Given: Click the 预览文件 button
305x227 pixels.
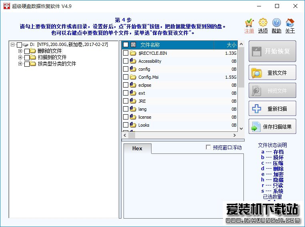Looking at the screenshot, I should coord(272,90).
